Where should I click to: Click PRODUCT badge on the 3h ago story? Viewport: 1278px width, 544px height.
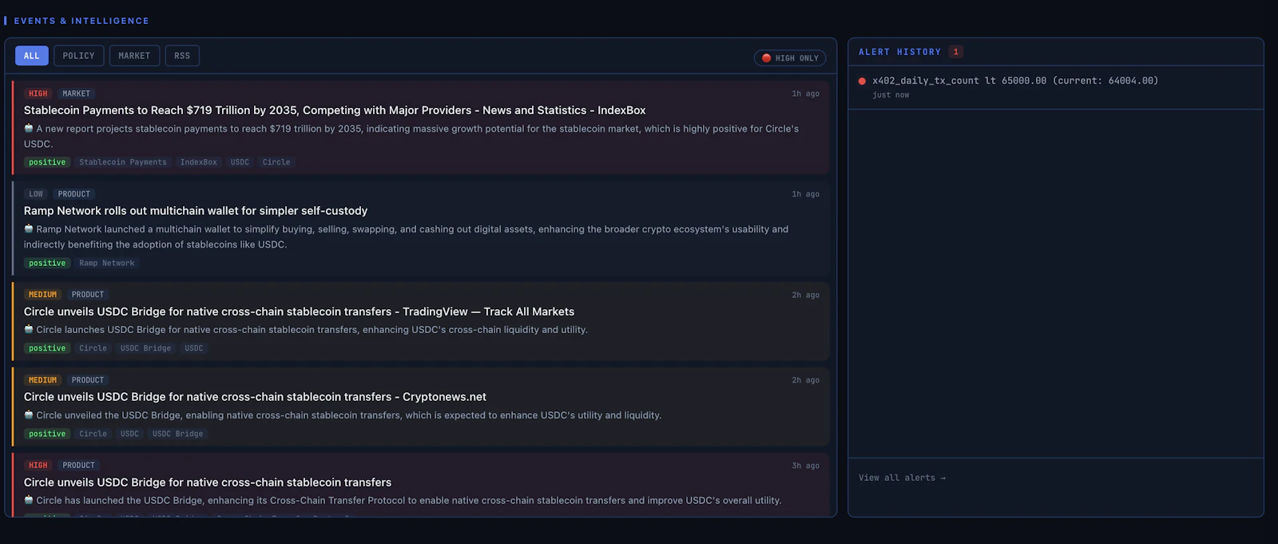pos(78,465)
